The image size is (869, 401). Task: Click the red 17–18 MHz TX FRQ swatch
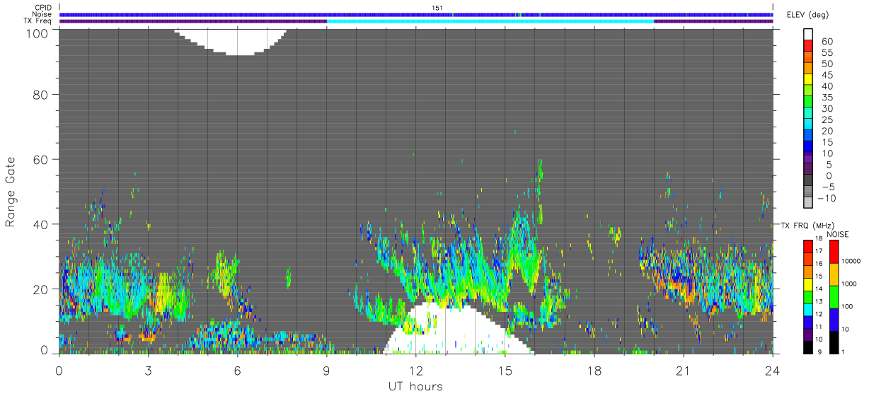coord(808,245)
